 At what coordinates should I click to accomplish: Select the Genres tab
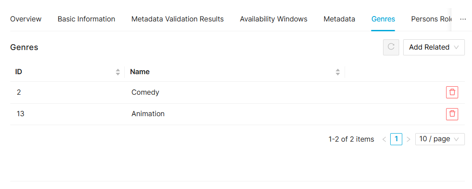click(x=383, y=19)
